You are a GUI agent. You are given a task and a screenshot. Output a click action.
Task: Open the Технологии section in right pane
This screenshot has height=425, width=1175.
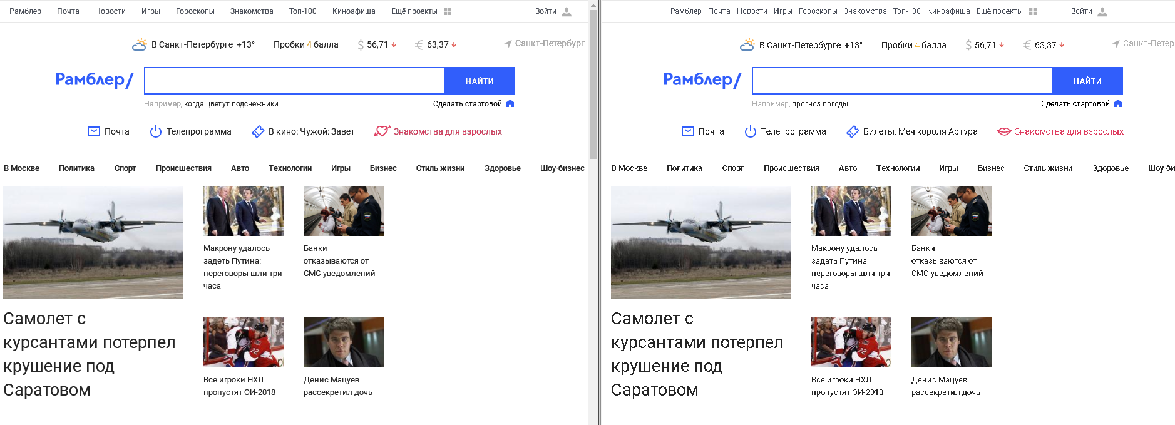[x=898, y=168]
